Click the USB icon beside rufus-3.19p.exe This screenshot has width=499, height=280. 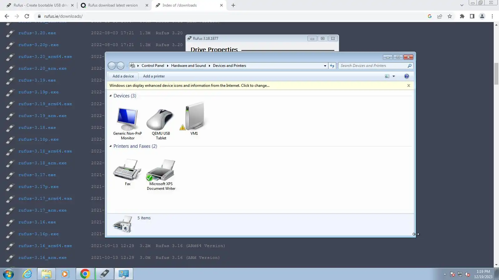10,92
